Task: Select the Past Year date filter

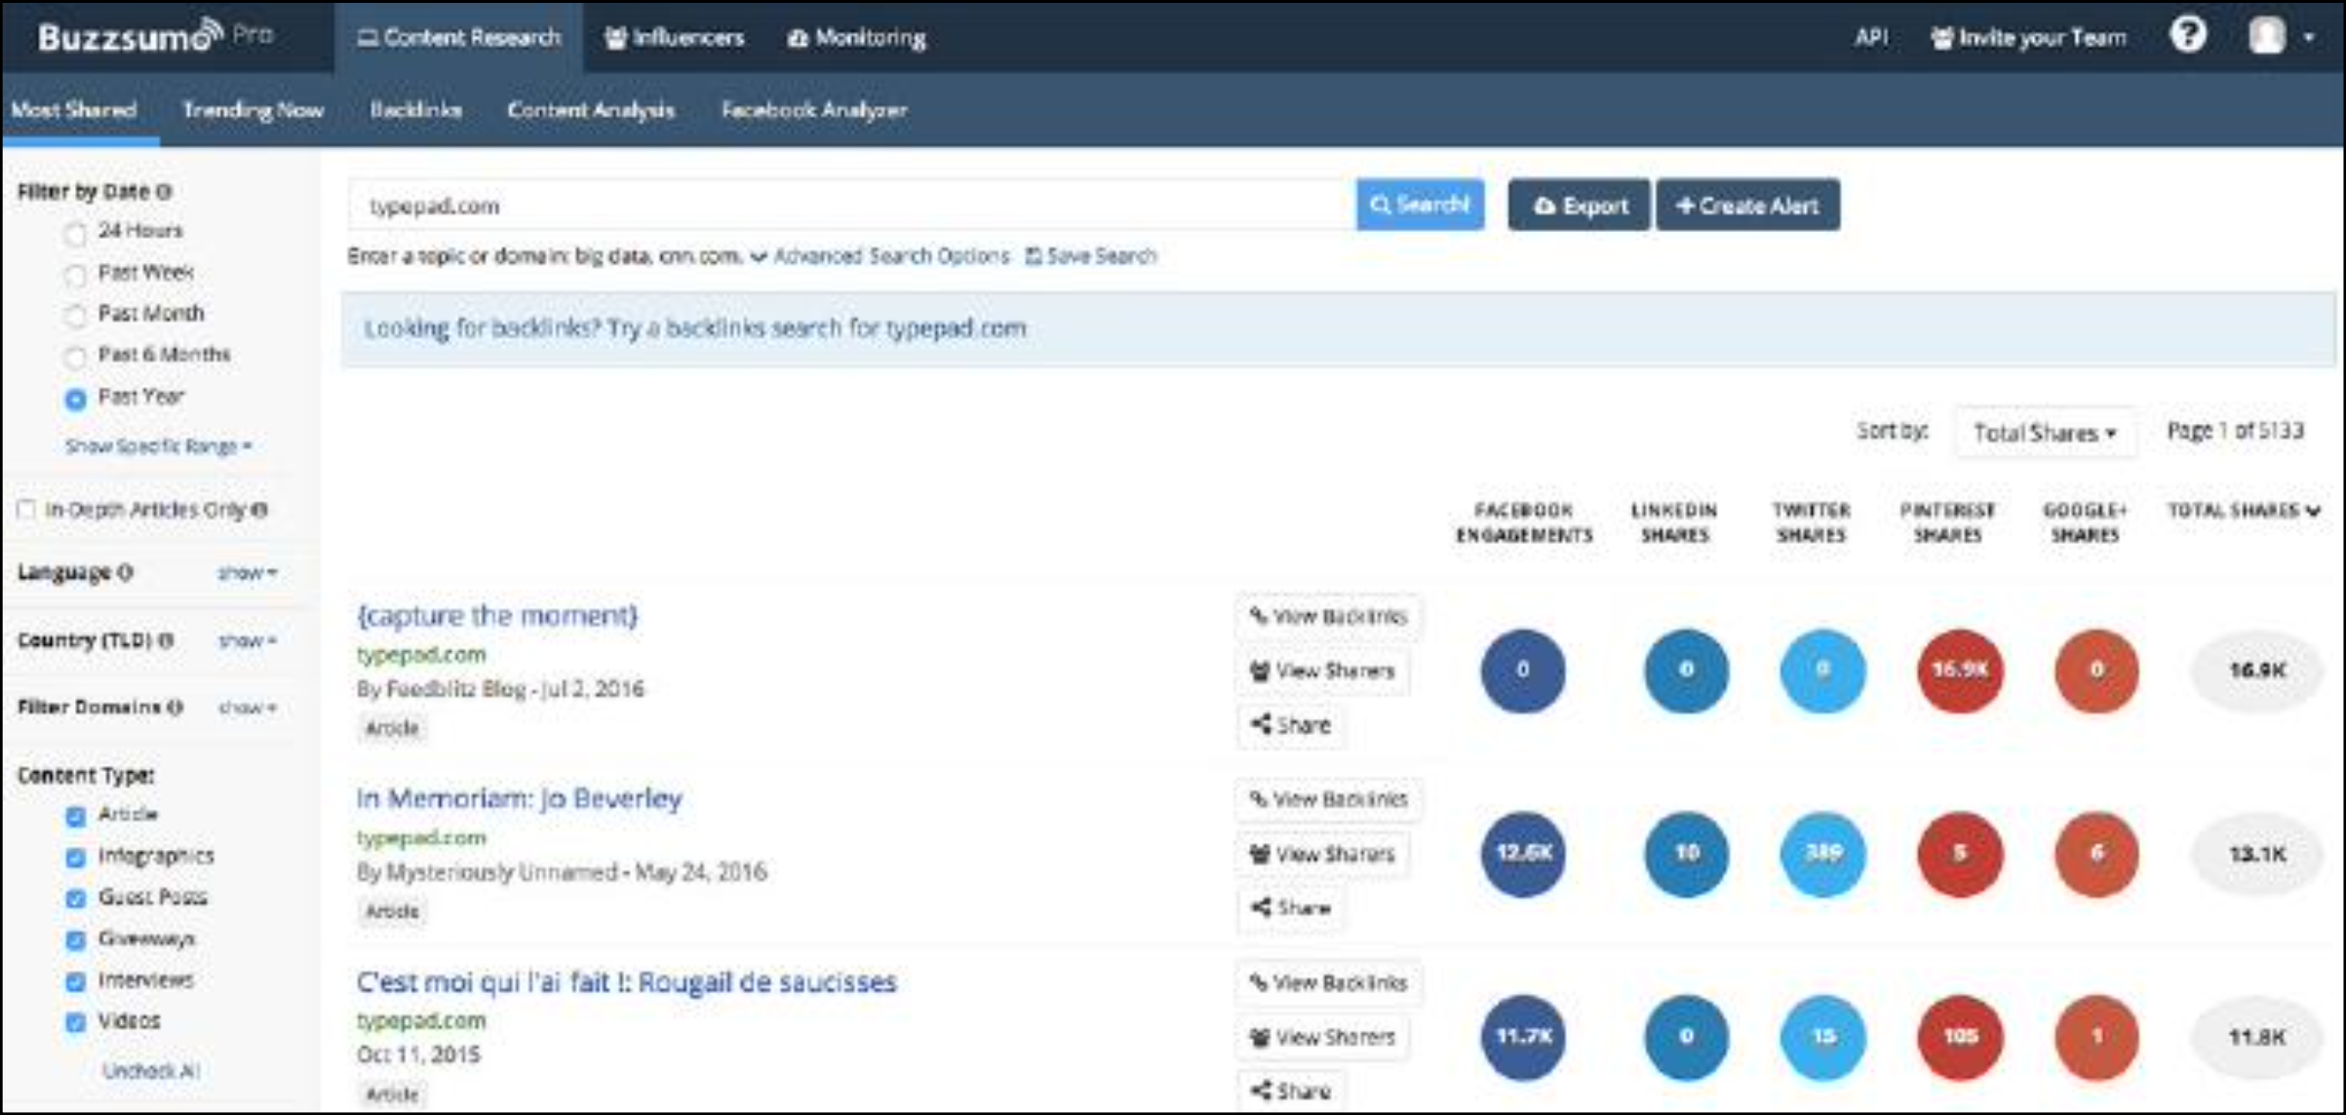Action: pyautogui.click(x=75, y=399)
